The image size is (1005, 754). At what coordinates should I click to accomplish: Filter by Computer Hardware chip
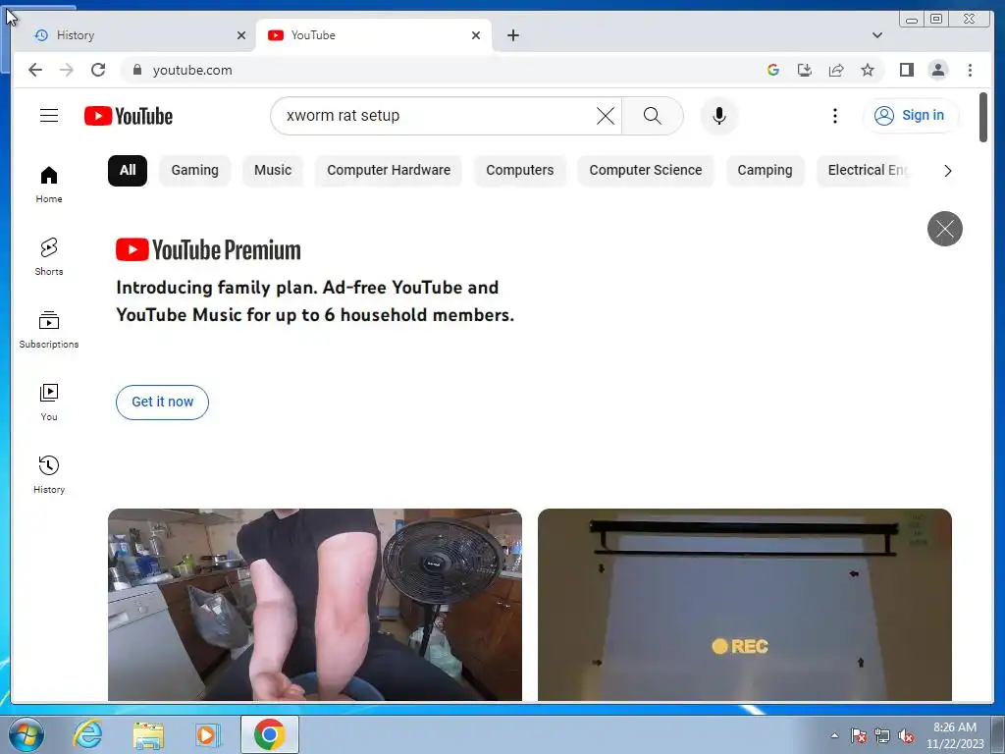point(389,171)
